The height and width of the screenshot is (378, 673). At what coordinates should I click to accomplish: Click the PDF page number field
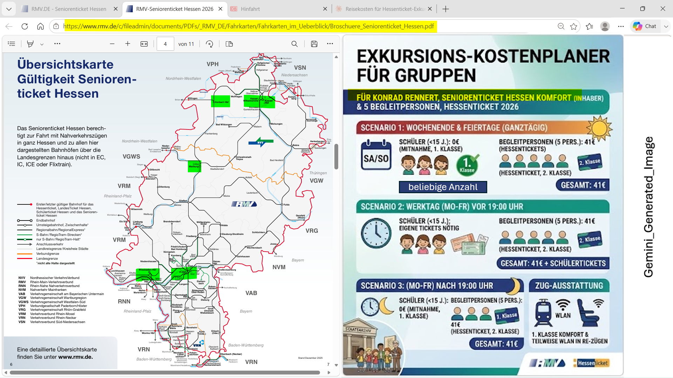(x=165, y=44)
